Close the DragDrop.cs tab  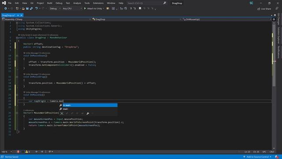coord(21,15)
